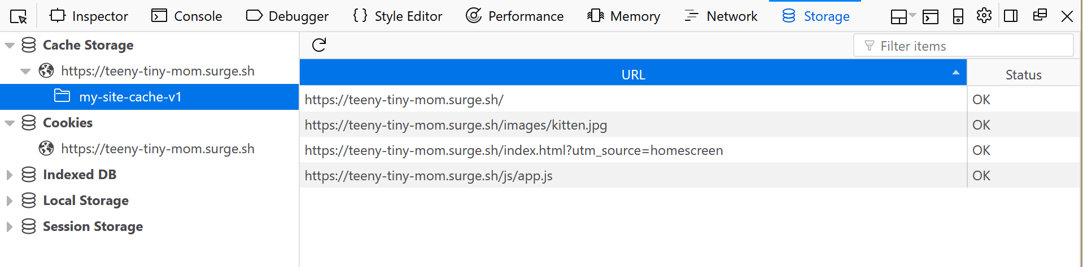This screenshot has height=267, width=1083.
Task: Toggle responsive design mode icon
Action: tap(958, 16)
